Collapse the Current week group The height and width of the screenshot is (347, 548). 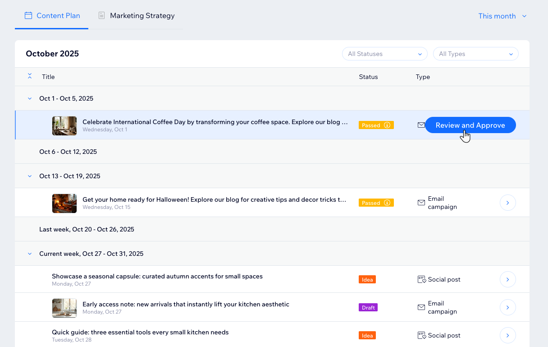pos(30,254)
